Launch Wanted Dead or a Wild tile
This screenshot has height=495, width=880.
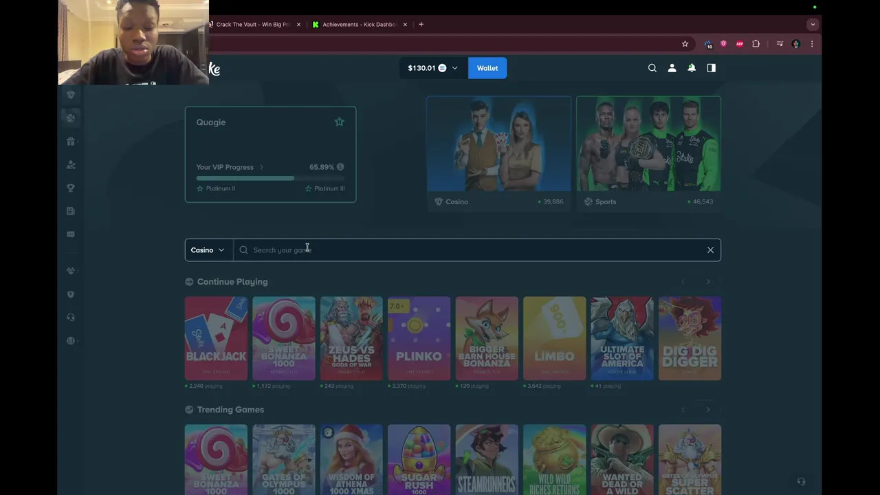click(622, 459)
